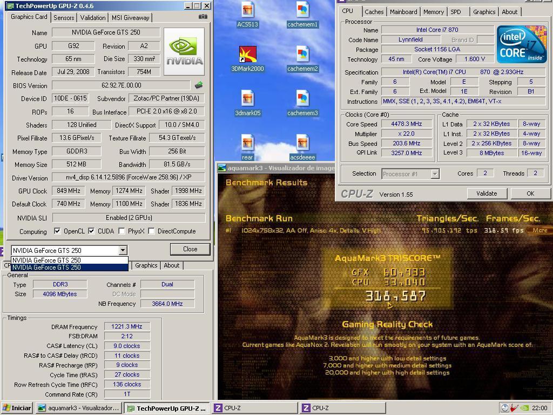
Task: Enable the DirectCompute checkbox
Action: 151,231
